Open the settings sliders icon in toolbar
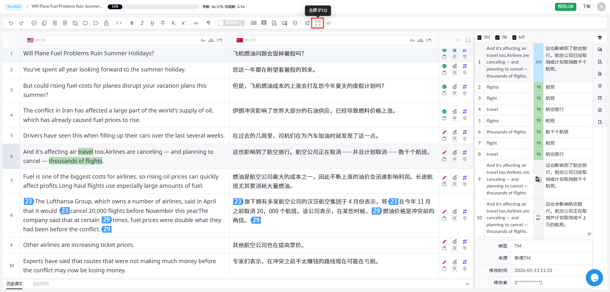The image size is (610, 292). pyautogui.click(x=308, y=23)
